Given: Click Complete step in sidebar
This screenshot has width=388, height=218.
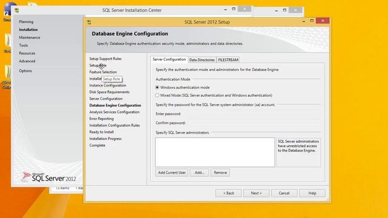Looking at the screenshot, I should (97, 145).
